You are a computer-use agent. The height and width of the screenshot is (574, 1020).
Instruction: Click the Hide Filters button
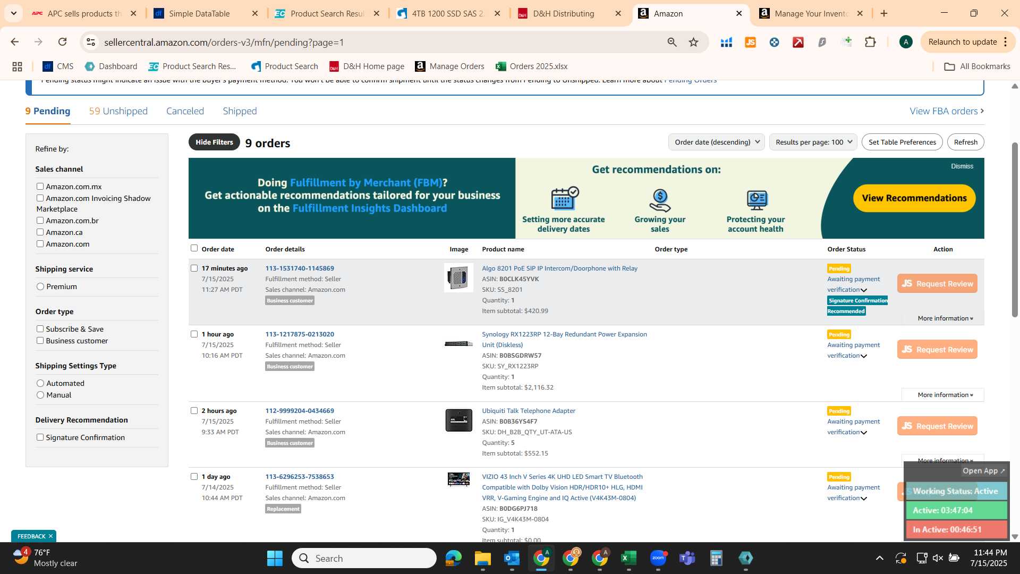point(214,142)
